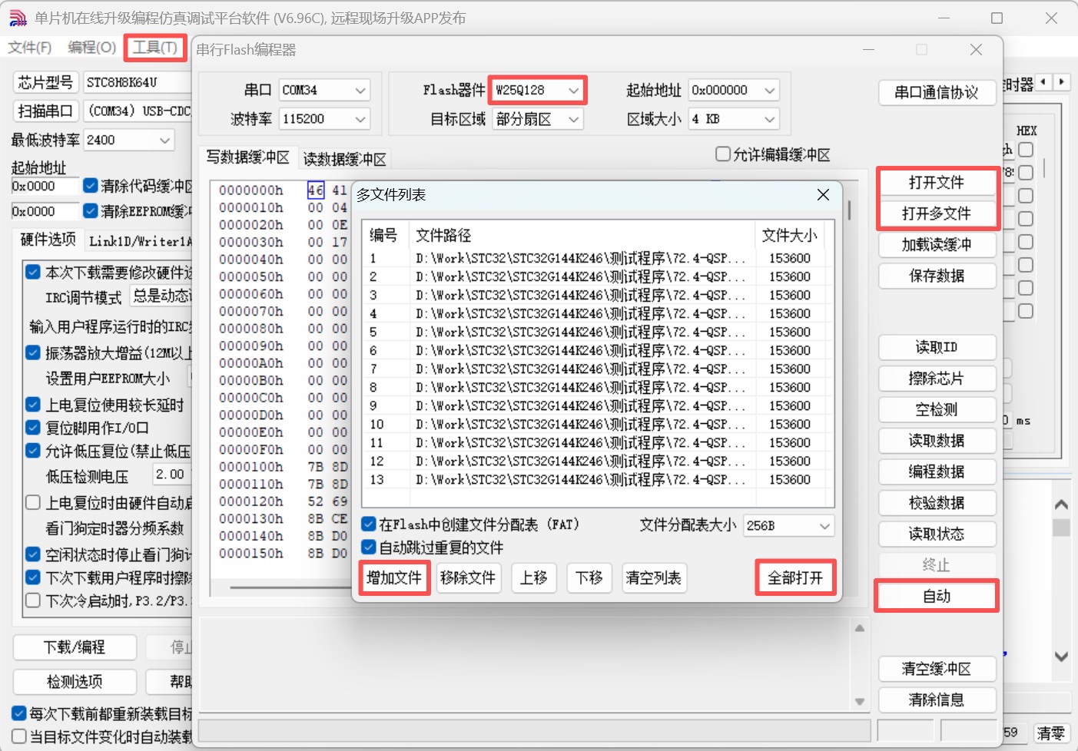The width and height of the screenshot is (1078, 751).
Task: Select the 硬件选项 tab
Action: tap(48, 240)
